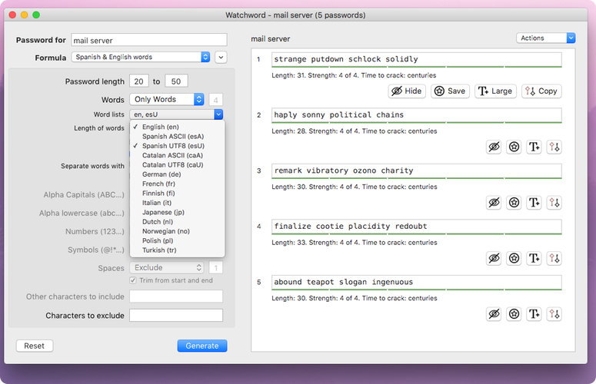Expand the Words type dropdown
Screen dimensions: 596x384
click(168, 99)
